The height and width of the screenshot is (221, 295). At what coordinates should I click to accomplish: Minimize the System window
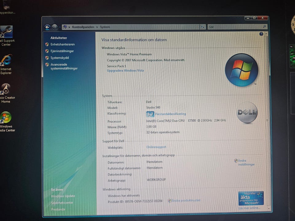[x=248, y=18]
